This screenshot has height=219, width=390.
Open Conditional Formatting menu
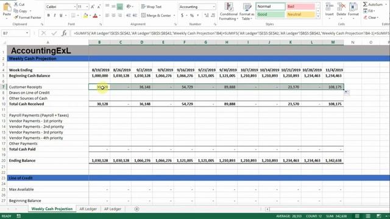(x=229, y=11)
